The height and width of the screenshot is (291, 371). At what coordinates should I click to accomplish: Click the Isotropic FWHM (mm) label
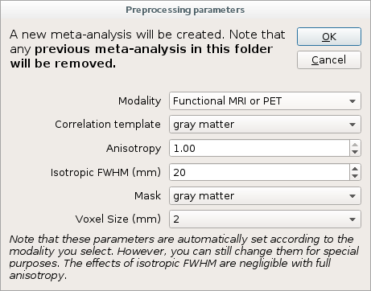point(105,172)
